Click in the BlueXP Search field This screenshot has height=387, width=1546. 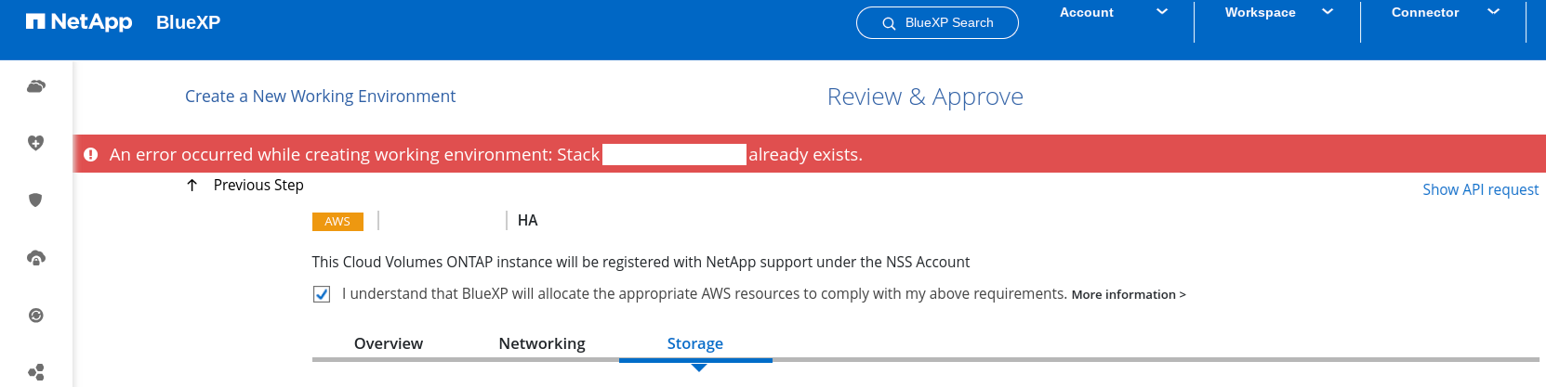click(937, 23)
